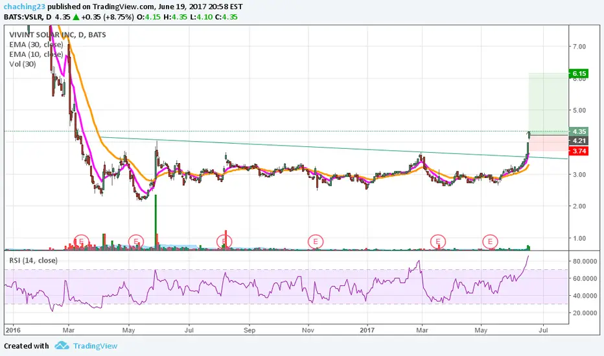
Task: Click the 'H:4.35' high value
Action: point(175,17)
